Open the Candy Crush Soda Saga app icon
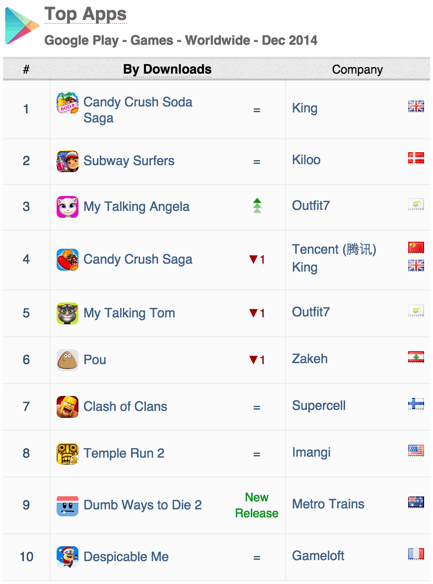Viewport: 433px width, 584px height. (68, 103)
